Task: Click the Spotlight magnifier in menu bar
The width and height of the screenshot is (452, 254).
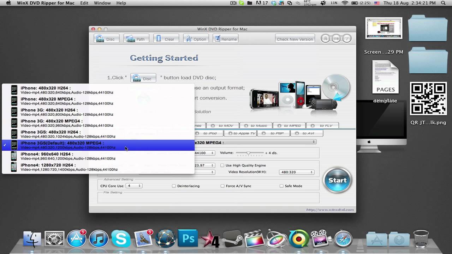Action: pyautogui.click(x=443, y=3)
